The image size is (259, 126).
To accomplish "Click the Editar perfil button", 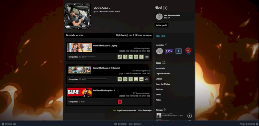I will (162, 26).
